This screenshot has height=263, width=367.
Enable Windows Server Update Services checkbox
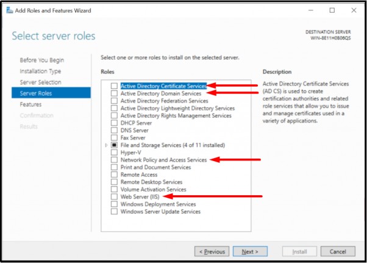click(114, 212)
